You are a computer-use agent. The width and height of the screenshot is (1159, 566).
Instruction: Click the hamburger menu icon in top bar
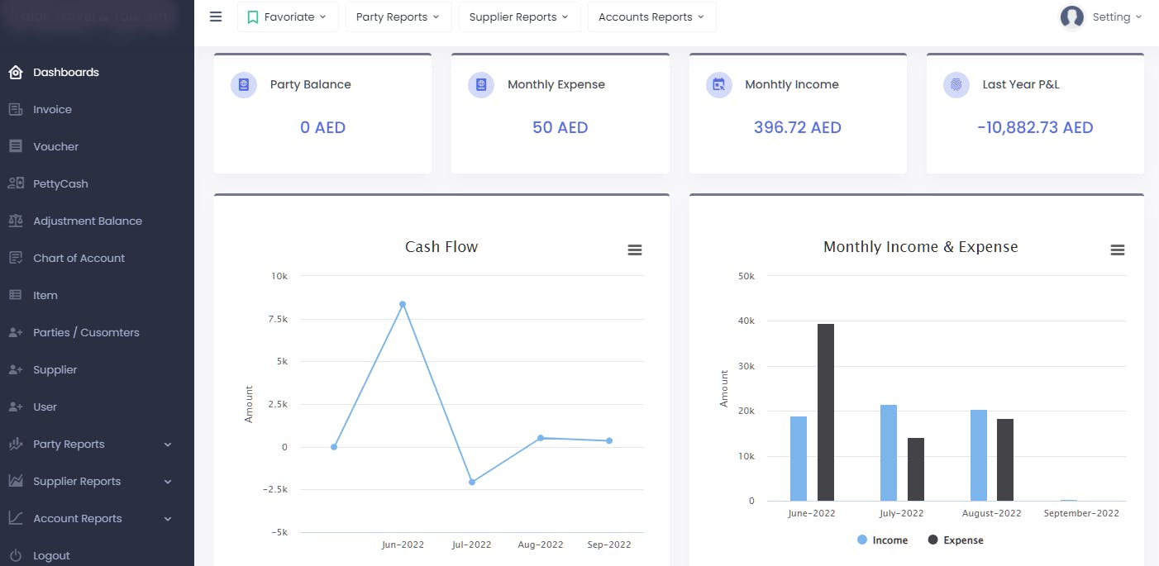[216, 17]
